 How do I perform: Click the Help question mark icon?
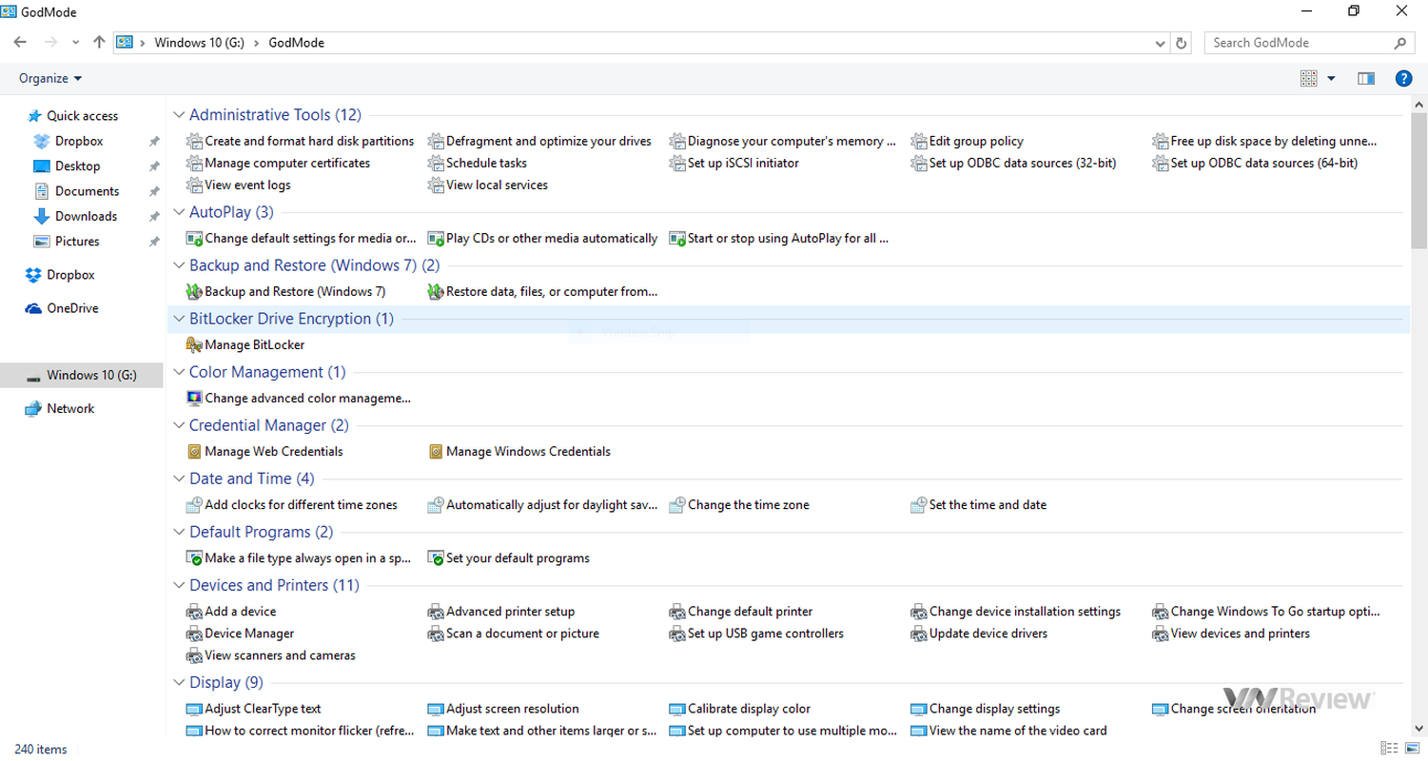coord(1403,78)
